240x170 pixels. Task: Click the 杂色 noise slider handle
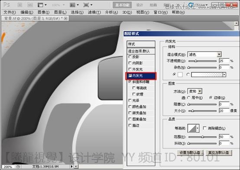[189, 67]
